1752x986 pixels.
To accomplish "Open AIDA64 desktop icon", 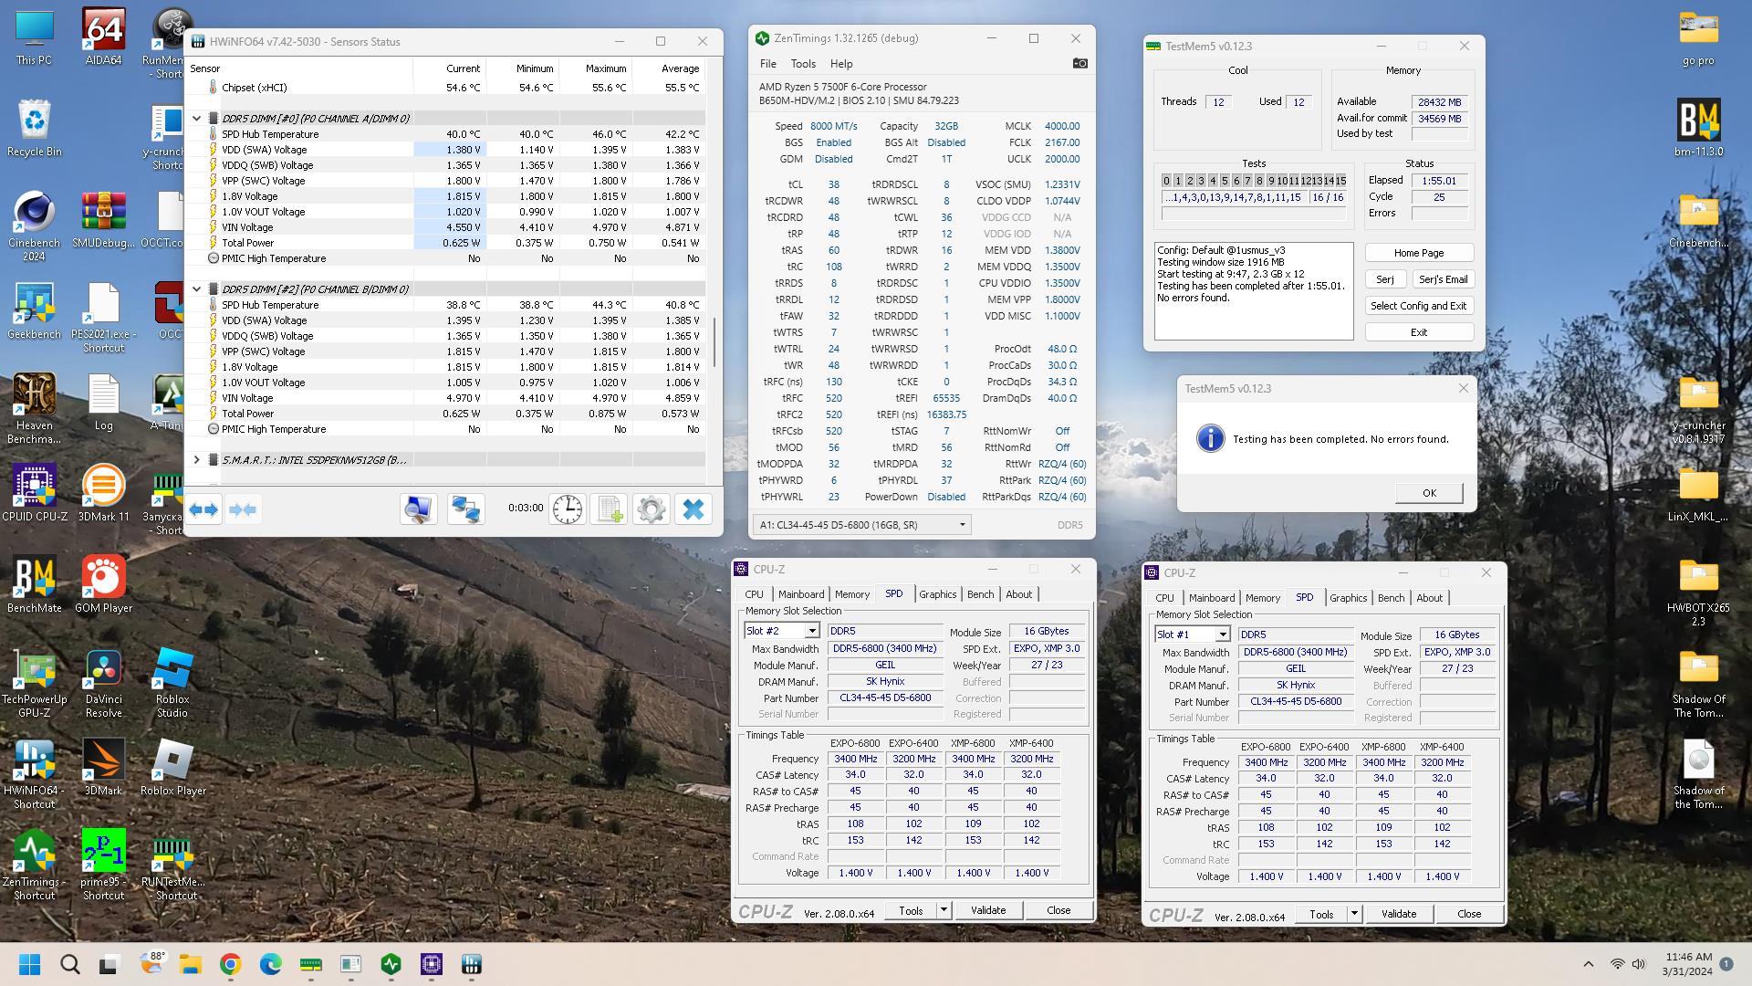I will 103,37.
